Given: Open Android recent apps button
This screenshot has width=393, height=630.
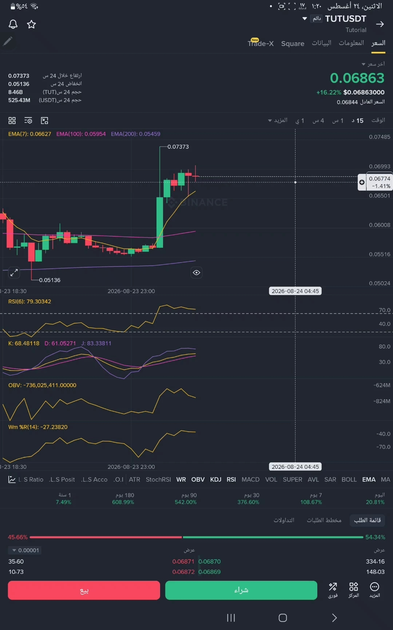Looking at the screenshot, I should tap(231, 618).
